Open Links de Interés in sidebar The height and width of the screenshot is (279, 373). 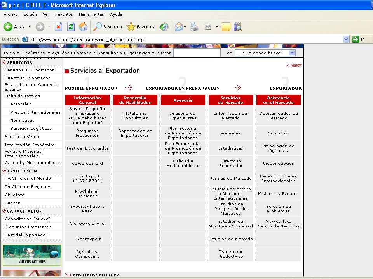pos(23,96)
